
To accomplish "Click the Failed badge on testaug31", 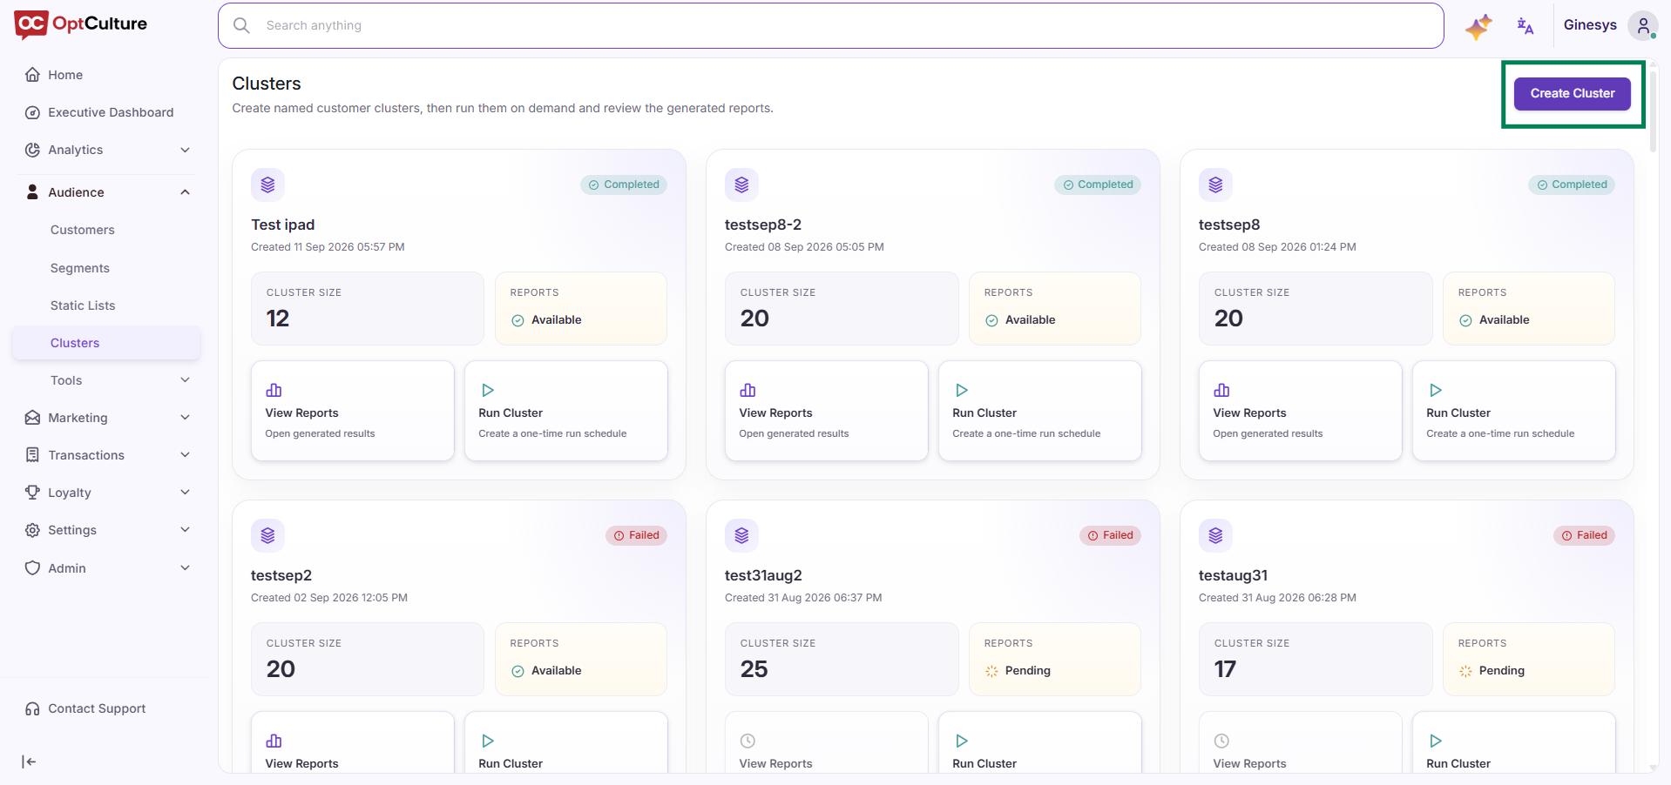I will pyautogui.click(x=1585, y=535).
